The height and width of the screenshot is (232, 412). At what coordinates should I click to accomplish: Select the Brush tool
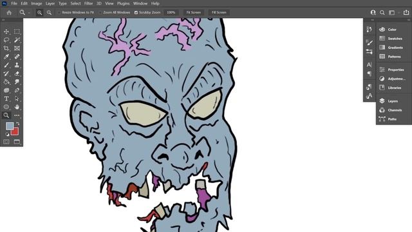click(6, 65)
